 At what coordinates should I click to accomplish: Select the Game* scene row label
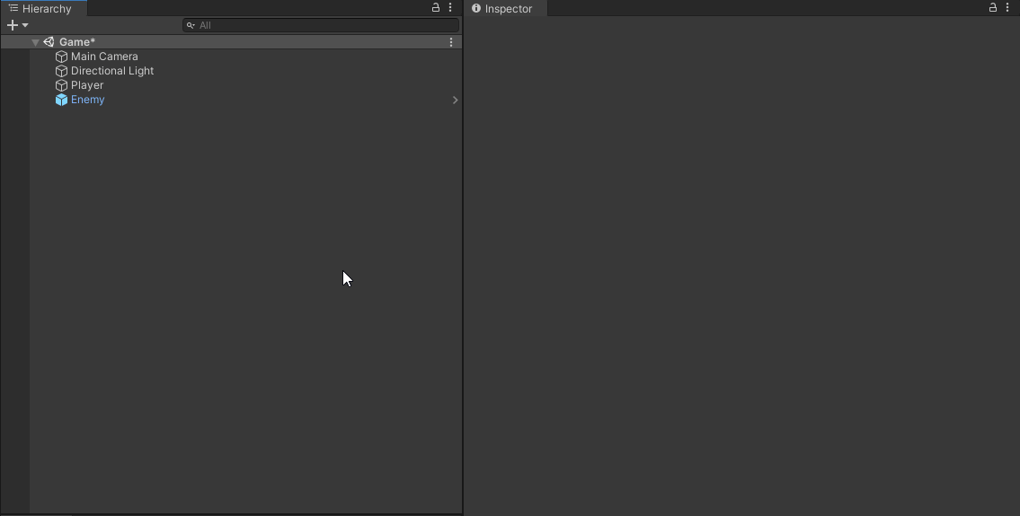(x=77, y=42)
